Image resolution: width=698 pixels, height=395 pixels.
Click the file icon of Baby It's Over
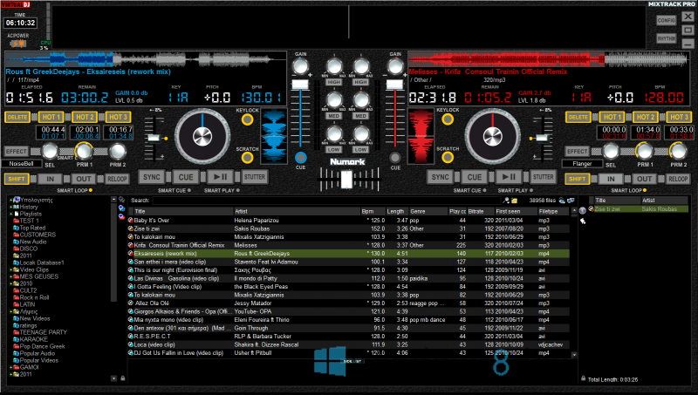(131, 221)
